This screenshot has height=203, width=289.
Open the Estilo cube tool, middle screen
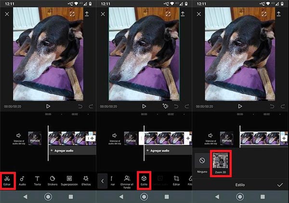point(144,181)
